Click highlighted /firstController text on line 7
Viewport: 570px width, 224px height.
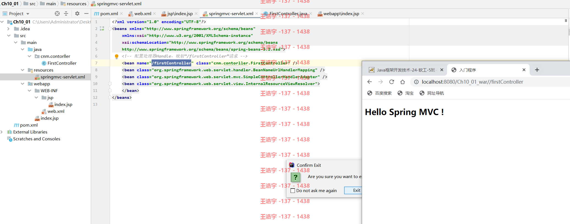[x=171, y=63]
